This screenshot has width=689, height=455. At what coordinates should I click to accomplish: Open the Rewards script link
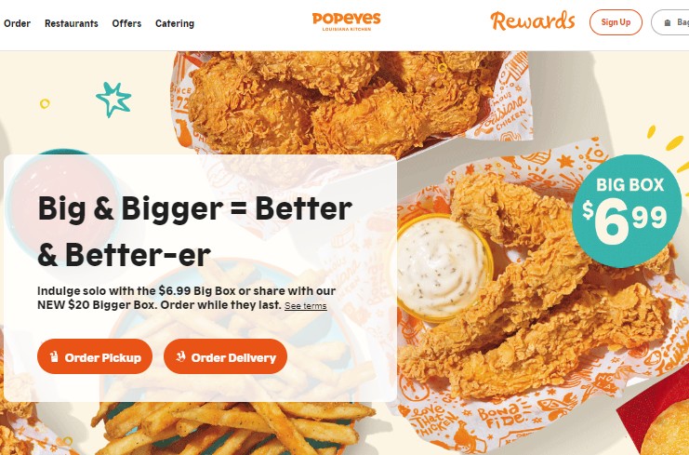tap(533, 21)
